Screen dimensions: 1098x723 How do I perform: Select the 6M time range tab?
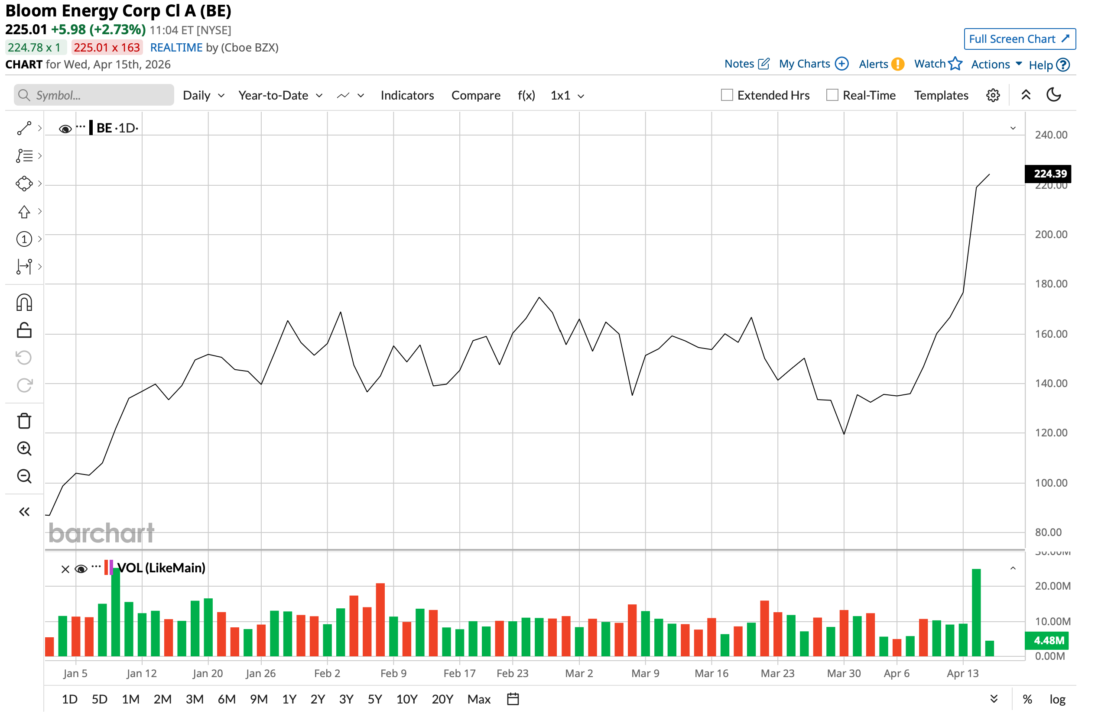point(227,700)
